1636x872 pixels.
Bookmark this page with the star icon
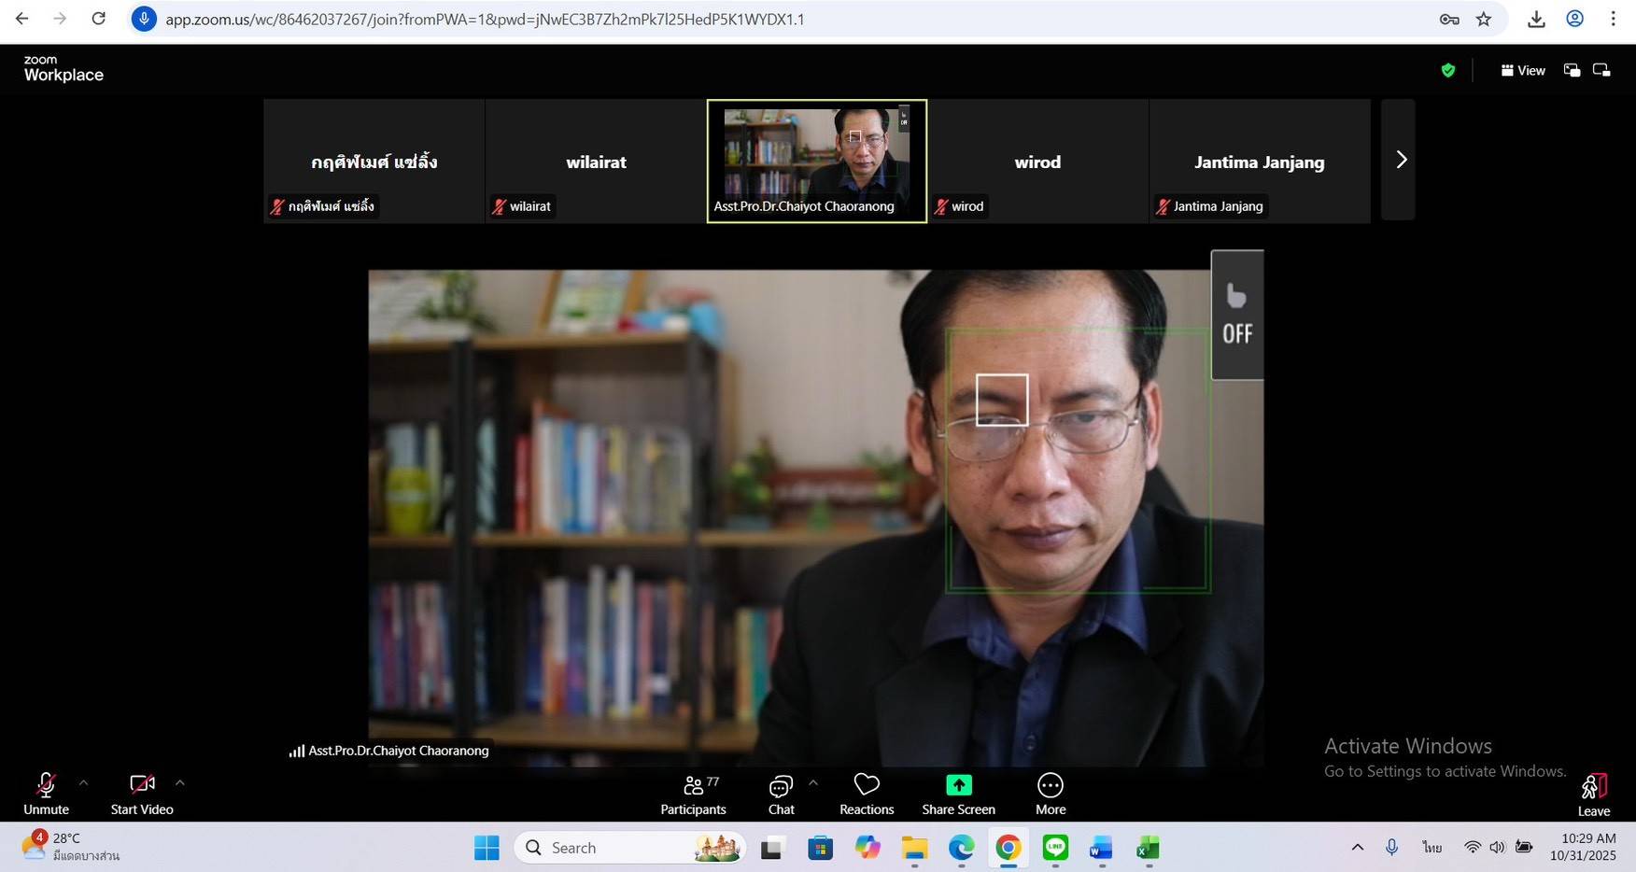(1484, 19)
